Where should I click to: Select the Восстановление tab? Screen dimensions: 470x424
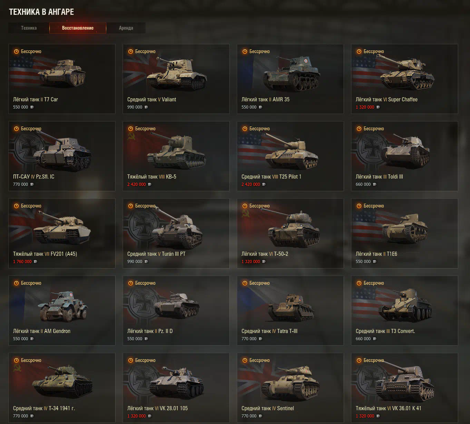tap(78, 28)
